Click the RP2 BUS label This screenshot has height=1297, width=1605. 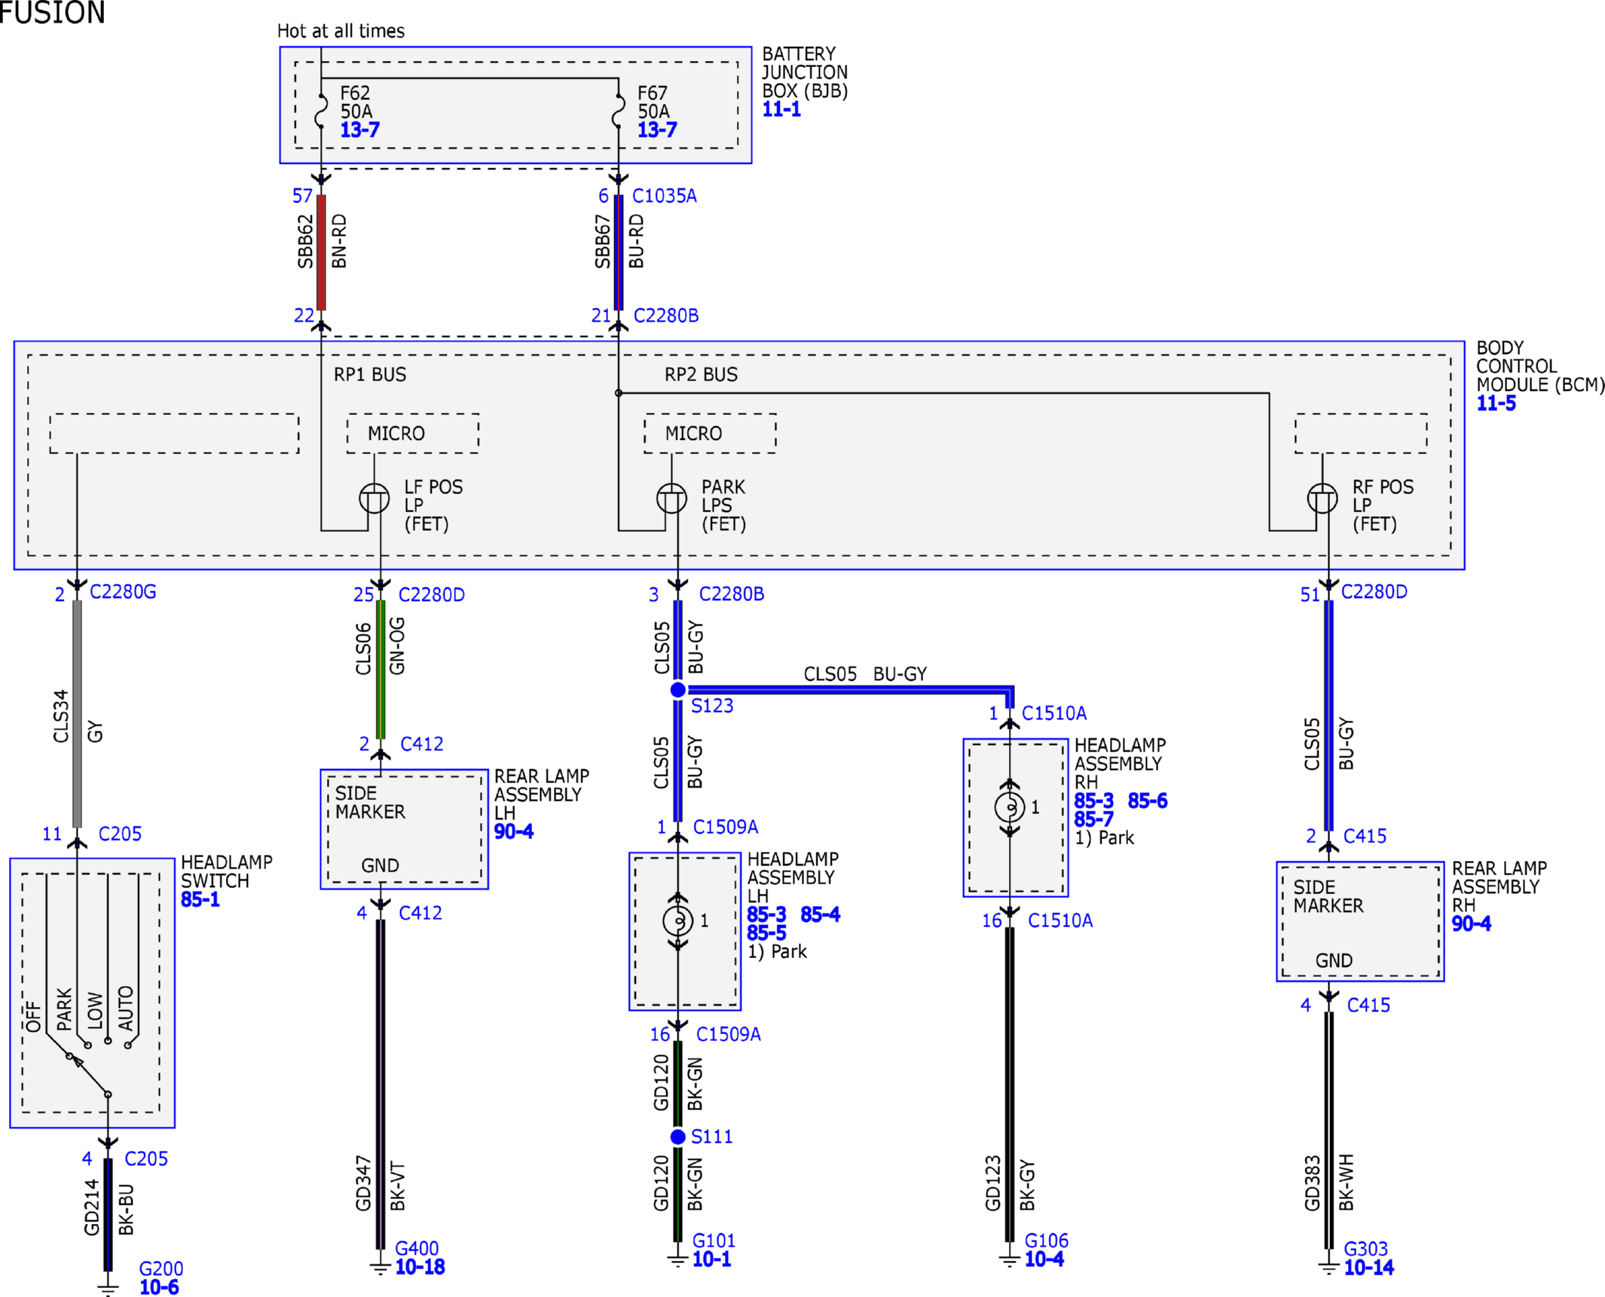[701, 374]
